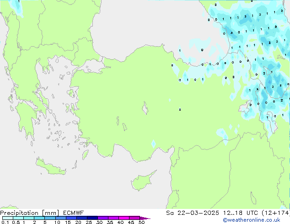Select the 0.5–1 mm legend swatch

(x=18, y=218)
